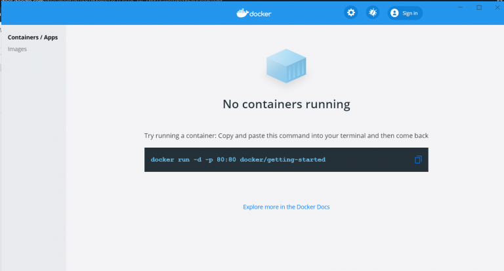The width and height of the screenshot is (504, 271).
Task: Select the Containers / Apps sidebar tab
Action: tap(33, 37)
